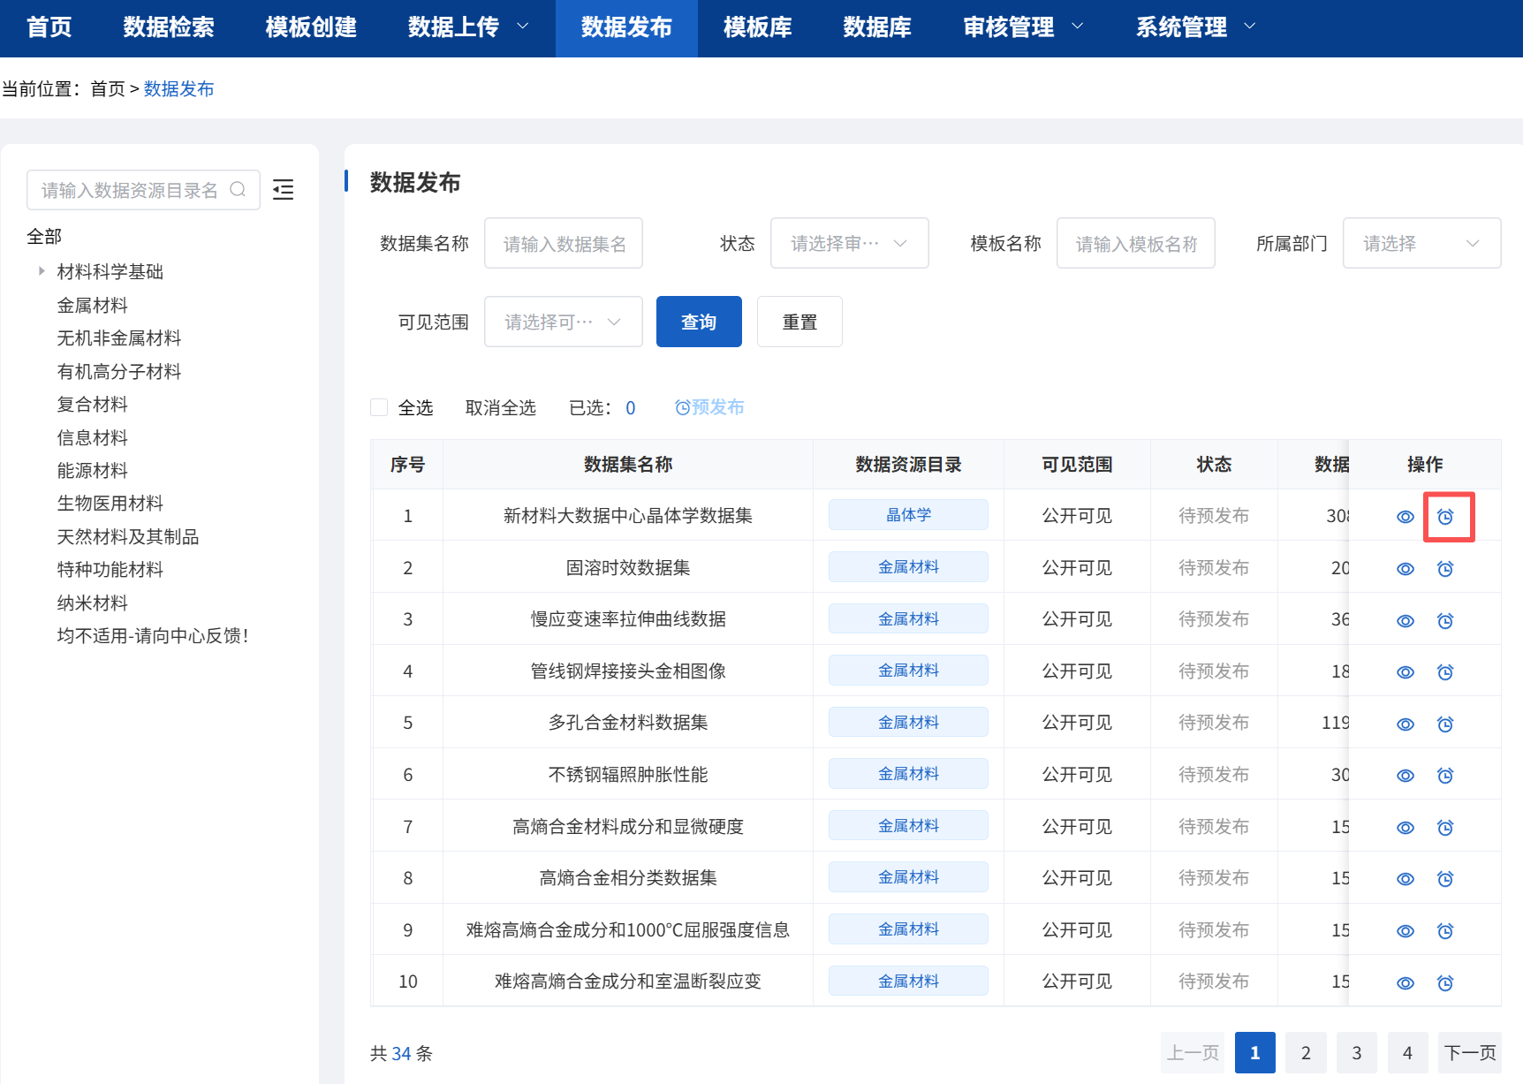Open pre-publish clock icon for 固溶时效数据集
The height and width of the screenshot is (1084, 1523).
pyautogui.click(x=1446, y=568)
